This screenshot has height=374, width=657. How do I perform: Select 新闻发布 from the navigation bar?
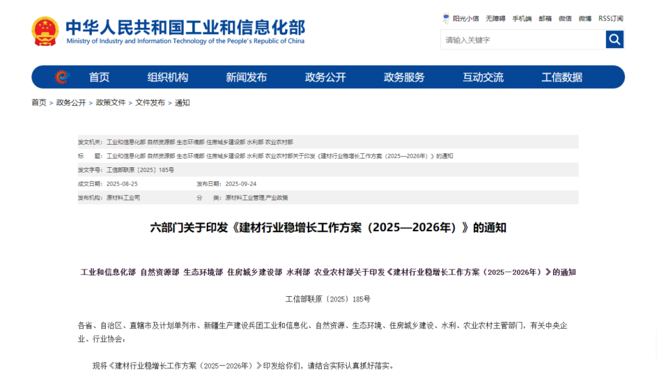[246, 77]
